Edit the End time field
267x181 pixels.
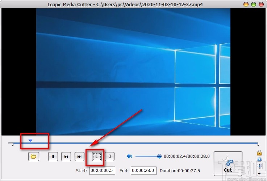pos(143,171)
